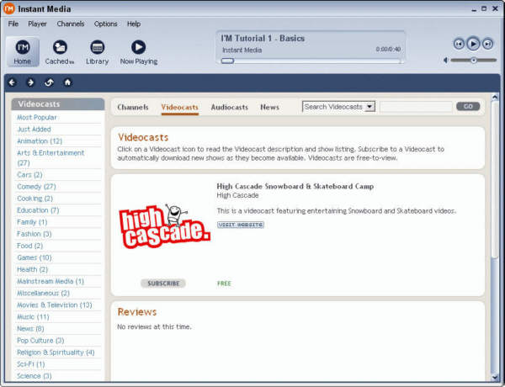Open the Channels menu in menu bar
Image resolution: width=505 pixels, height=387 pixels.
(x=71, y=24)
